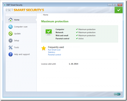
Task: Open the Statistics link
Action: coord(52,52)
